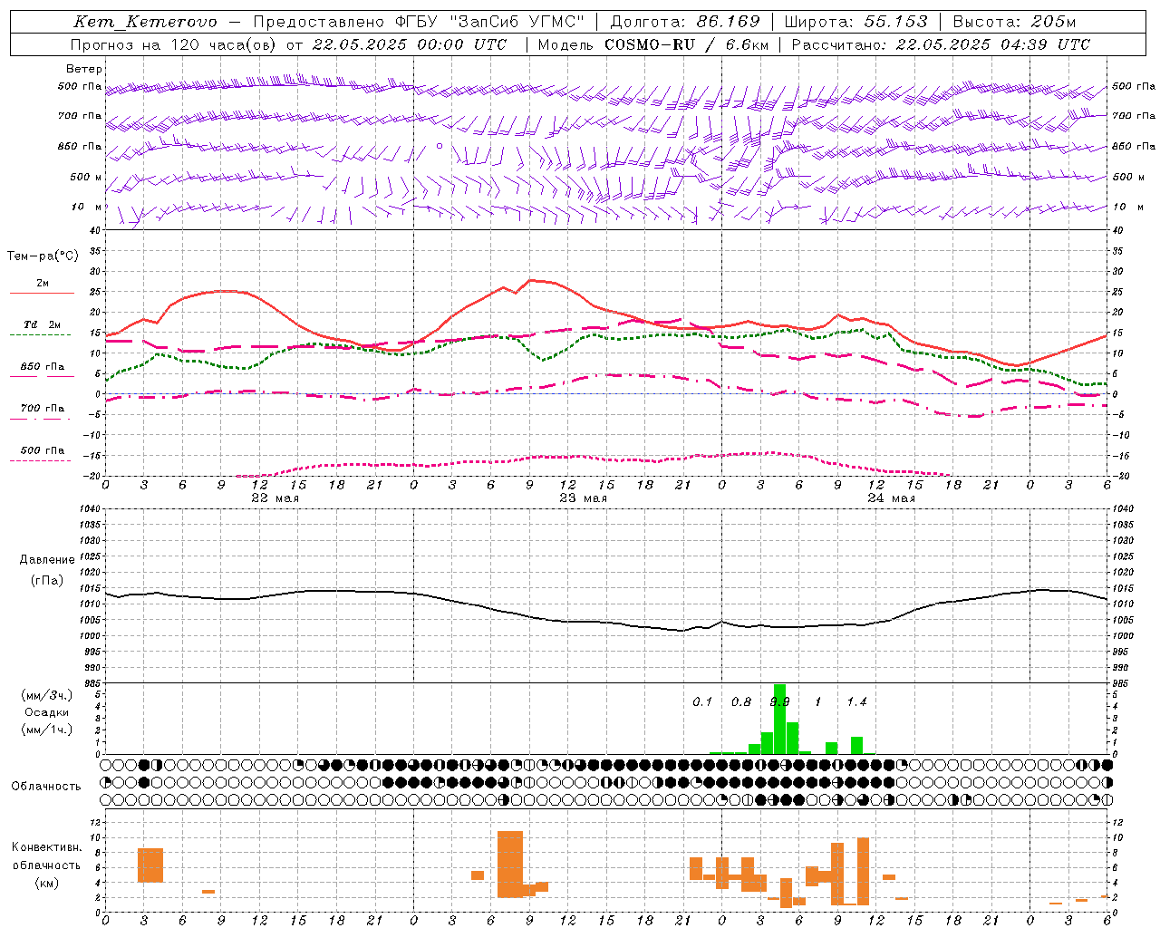1160x928 pixels.
Task: Click the tallest green precipitation bar
Action: 779,719
